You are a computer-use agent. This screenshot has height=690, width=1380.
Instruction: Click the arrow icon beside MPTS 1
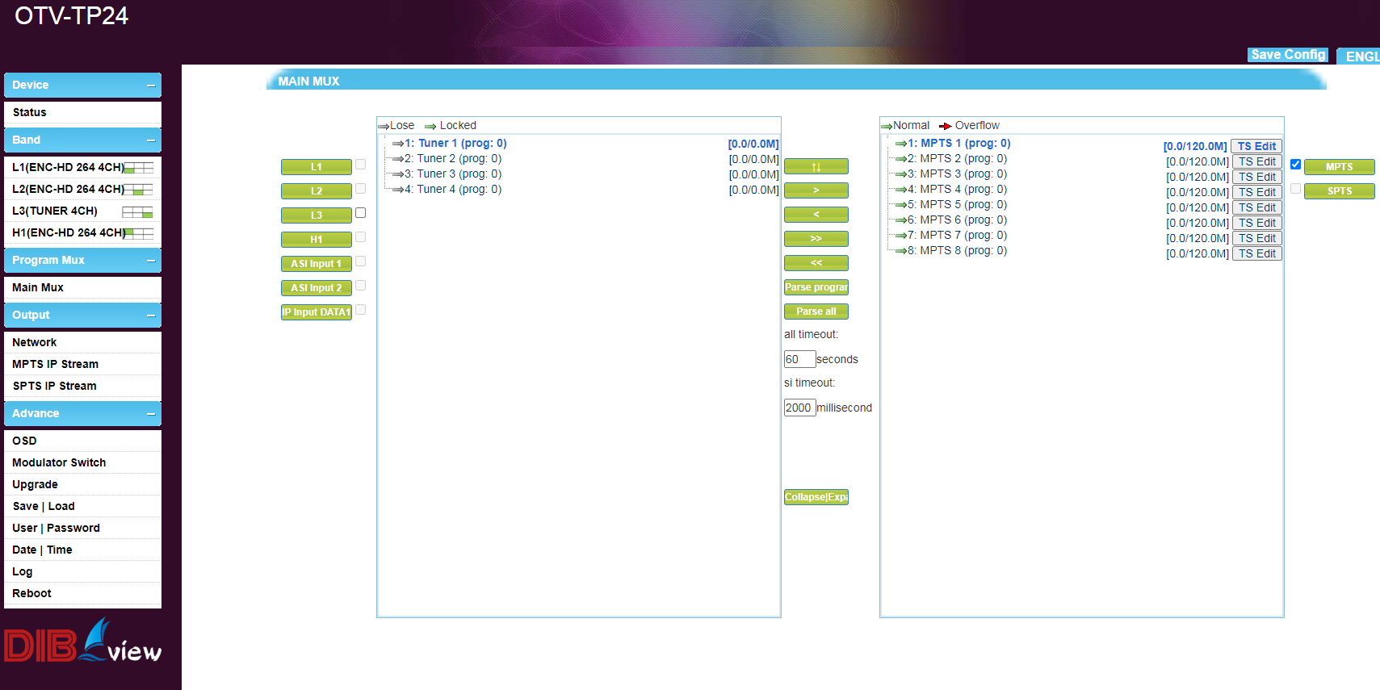pyautogui.click(x=900, y=144)
